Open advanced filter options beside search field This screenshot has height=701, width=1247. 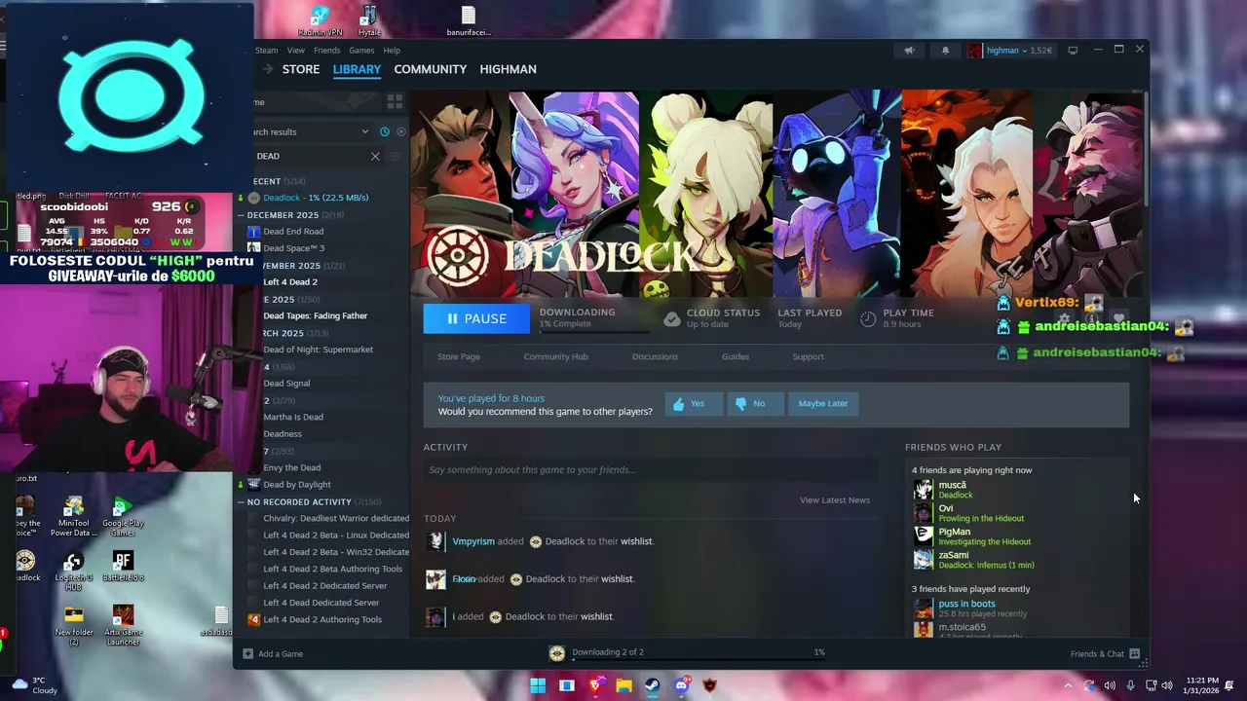(395, 156)
